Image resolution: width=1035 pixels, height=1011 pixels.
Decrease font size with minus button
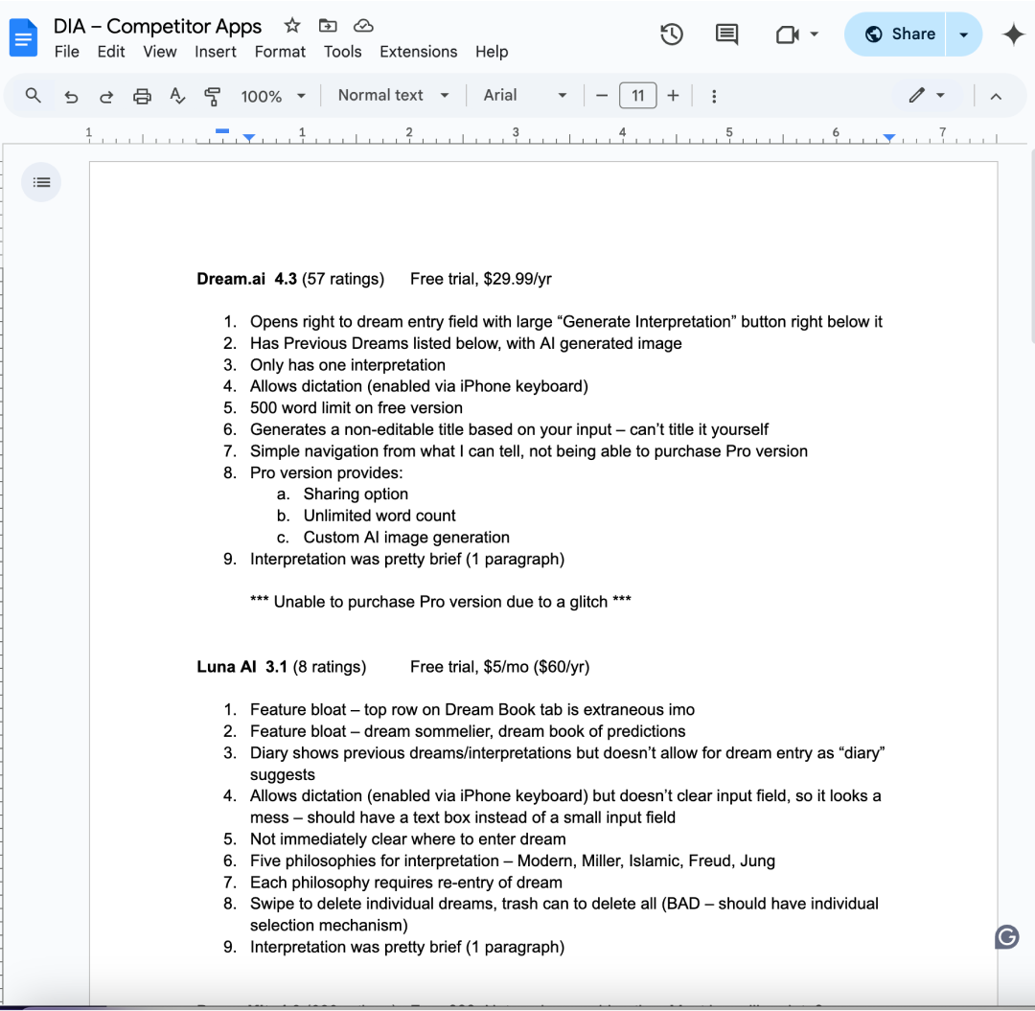click(601, 96)
